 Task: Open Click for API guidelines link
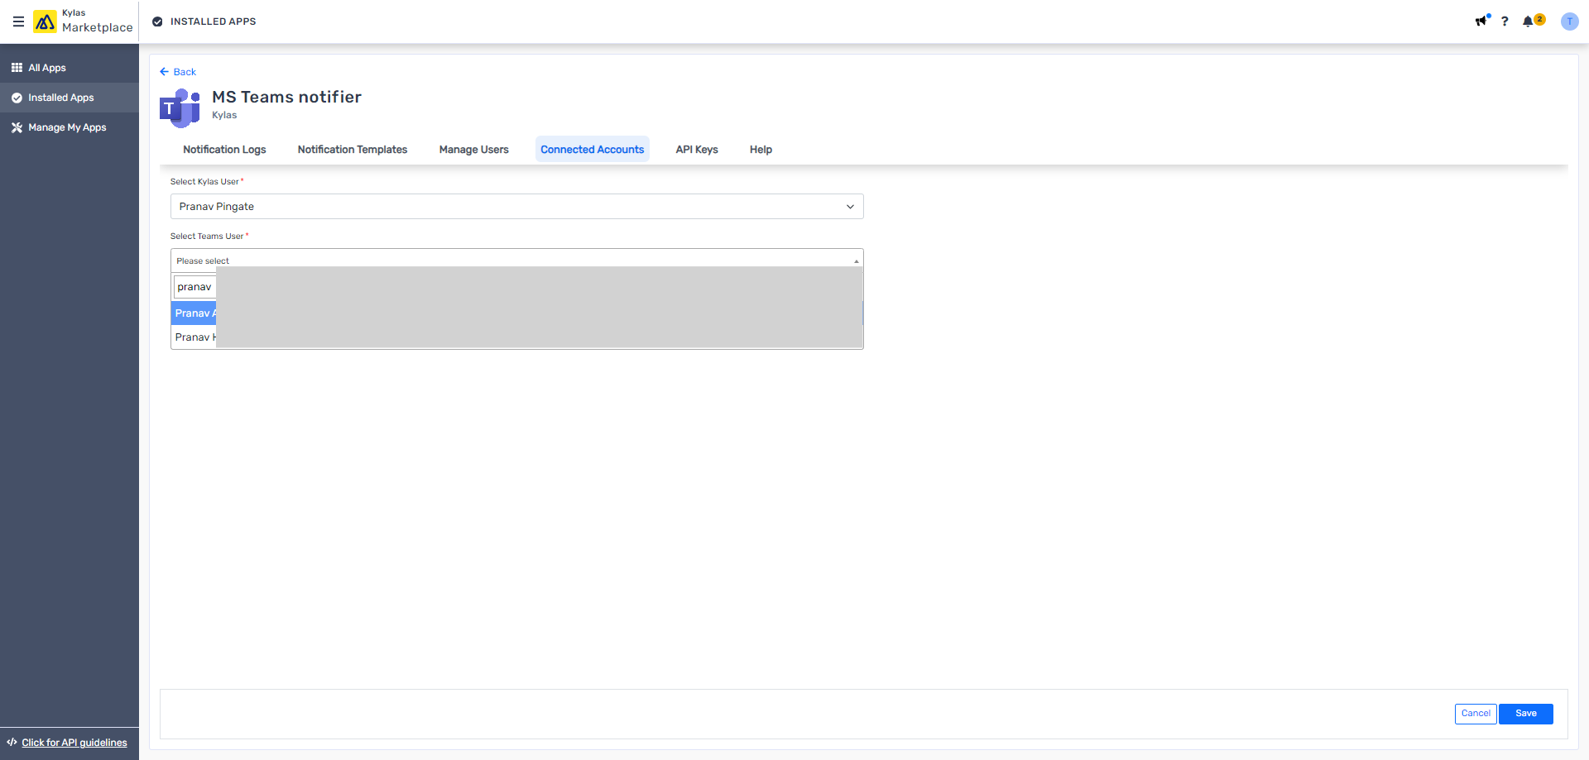click(74, 743)
